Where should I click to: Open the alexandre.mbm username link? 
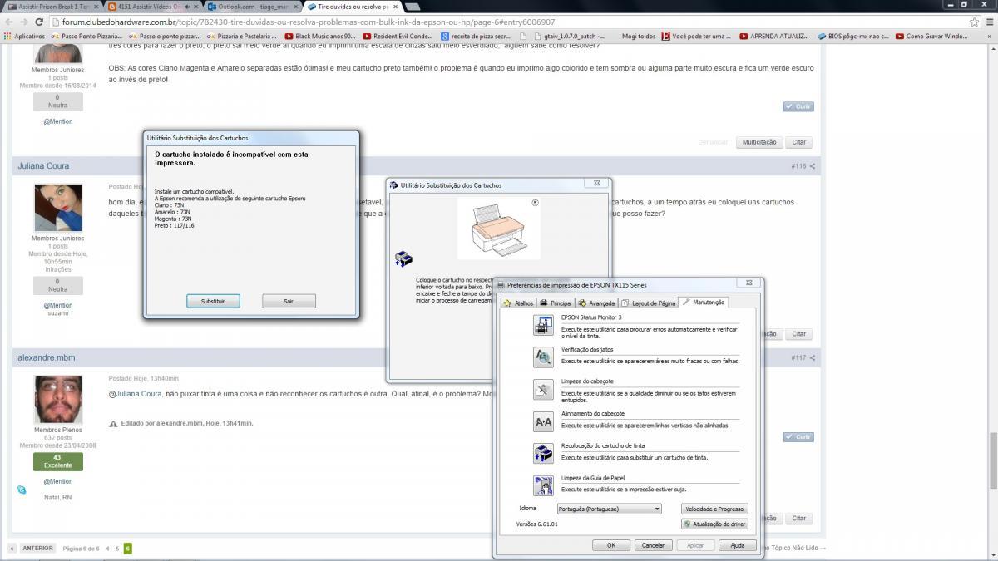(46, 358)
